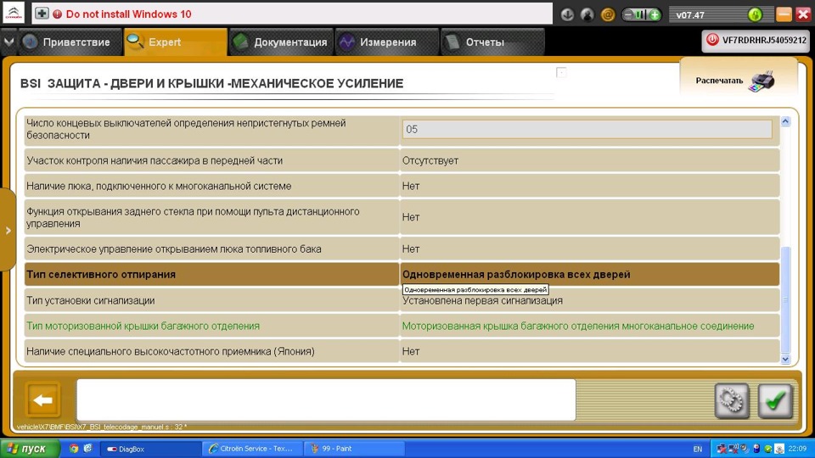Toggle the small checkbox beside the title

[561, 72]
